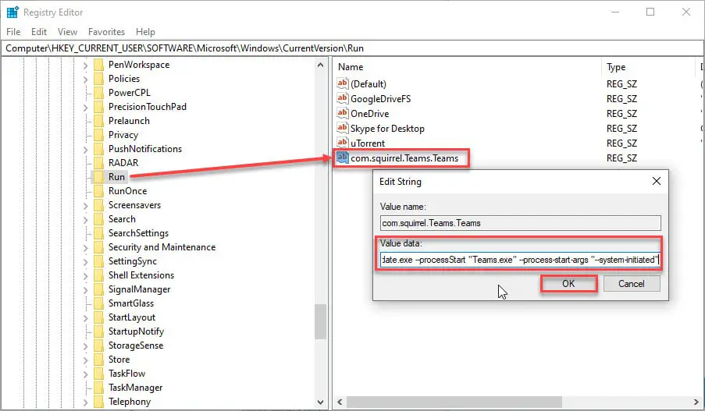Click the values pane scroll left arrow

pyautogui.click(x=340, y=402)
